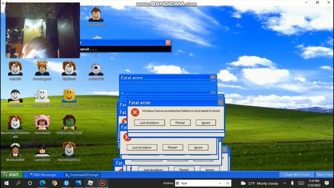
Task: Click the Address bar refresh button
Action: coord(228,183)
